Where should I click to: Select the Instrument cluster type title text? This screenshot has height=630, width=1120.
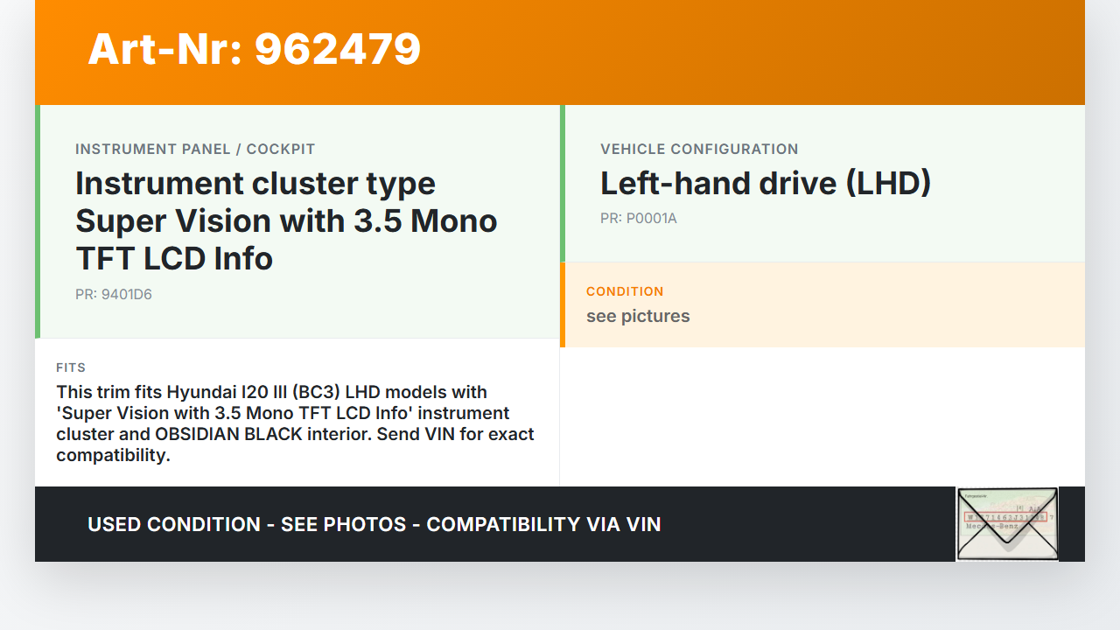(286, 220)
